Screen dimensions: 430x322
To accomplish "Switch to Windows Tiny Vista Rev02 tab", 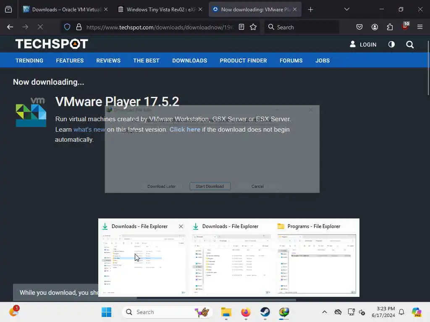I will pos(161,10).
